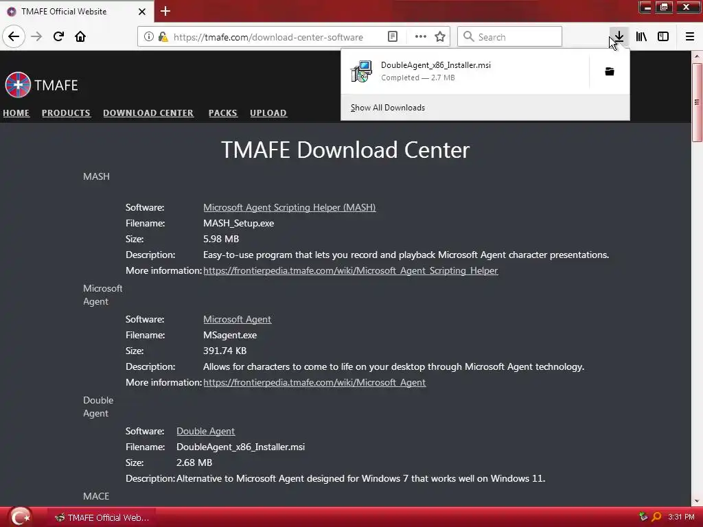Click the forward navigation arrow
The width and height of the screenshot is (703, 527).
tap(36, 36)
